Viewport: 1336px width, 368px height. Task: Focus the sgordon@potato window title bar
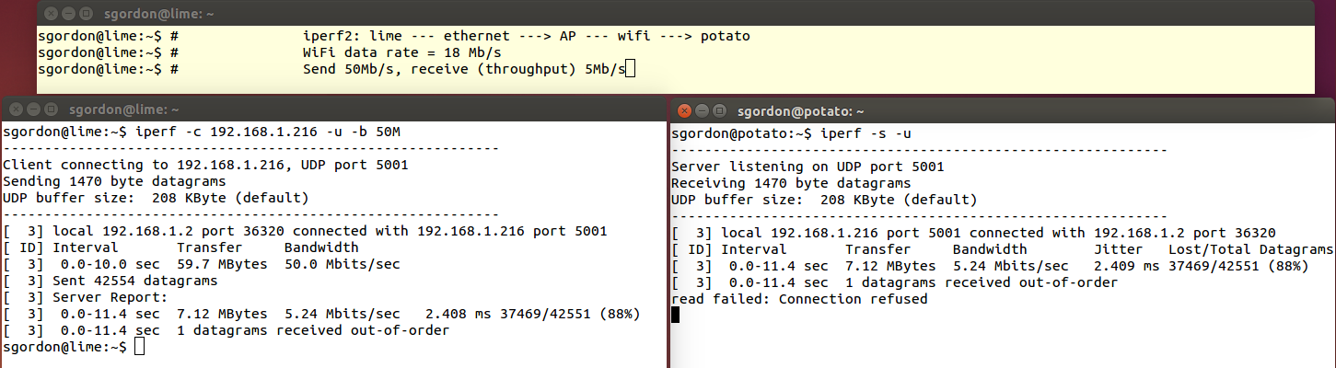(800, 111)
